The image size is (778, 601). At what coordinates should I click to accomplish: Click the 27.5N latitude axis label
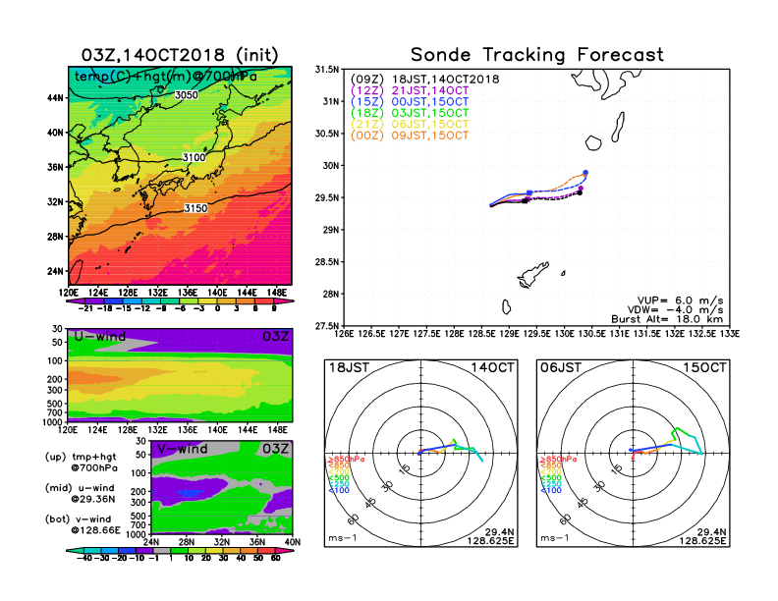click(326, 326)
